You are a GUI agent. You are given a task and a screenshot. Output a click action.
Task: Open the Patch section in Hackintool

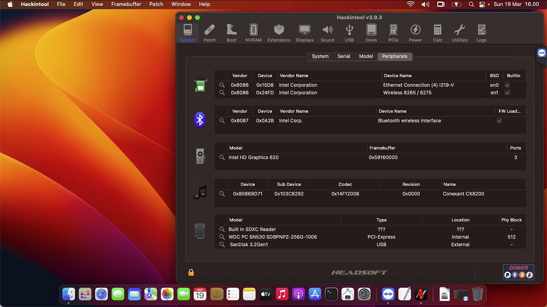tap(209, 32)
